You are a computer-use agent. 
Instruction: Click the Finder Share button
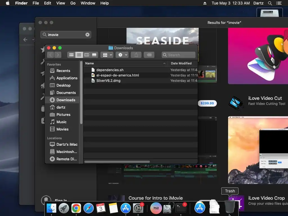click(x=136, y=55)
